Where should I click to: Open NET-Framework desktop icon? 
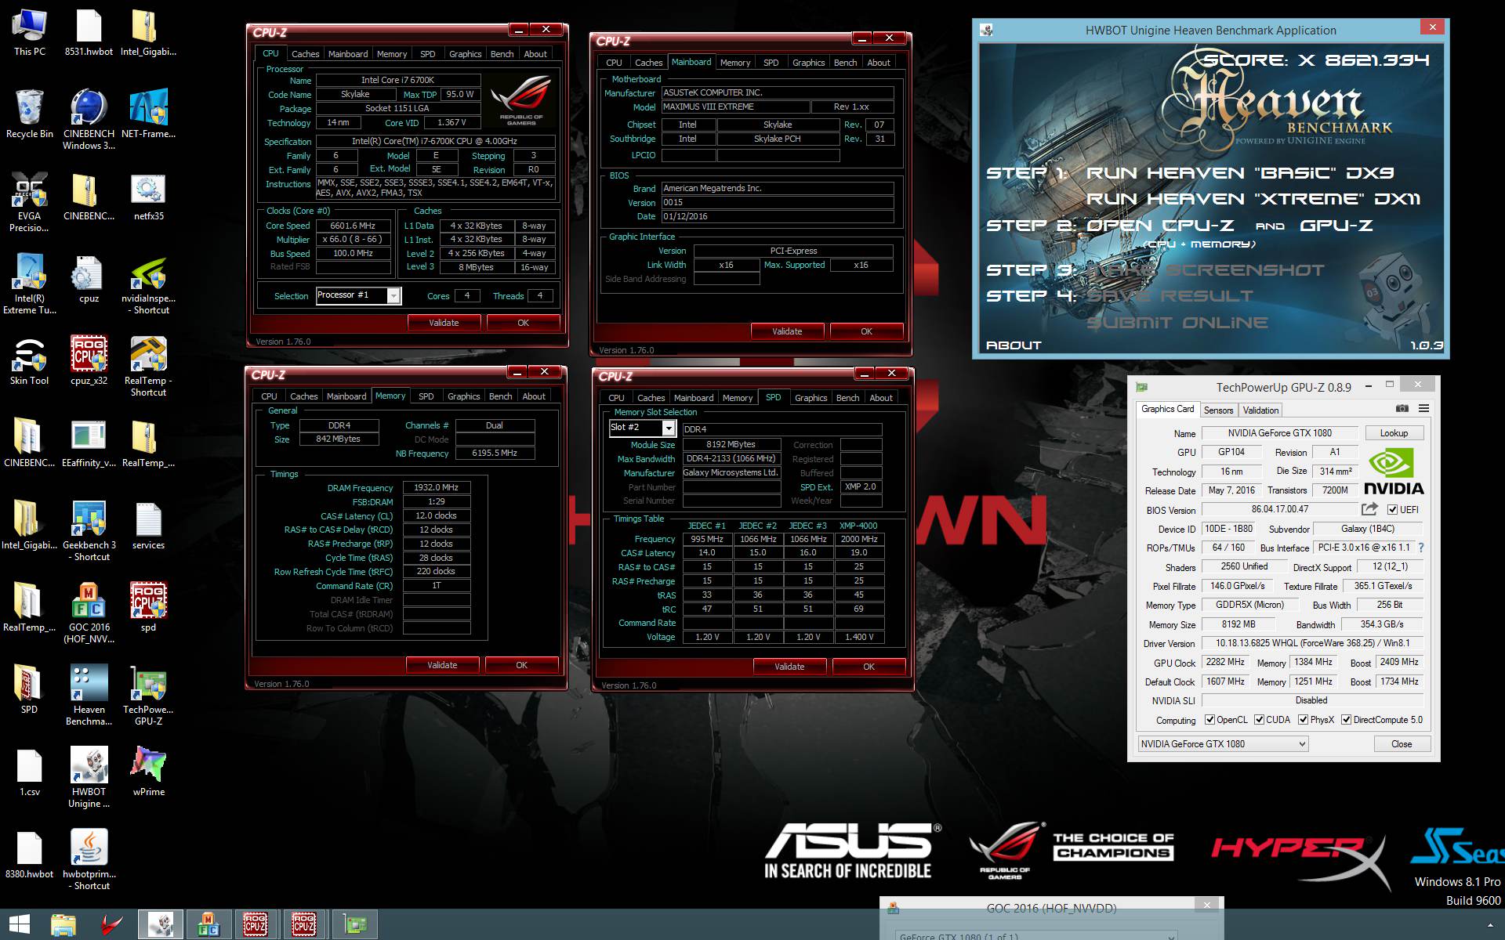(148, 115)
